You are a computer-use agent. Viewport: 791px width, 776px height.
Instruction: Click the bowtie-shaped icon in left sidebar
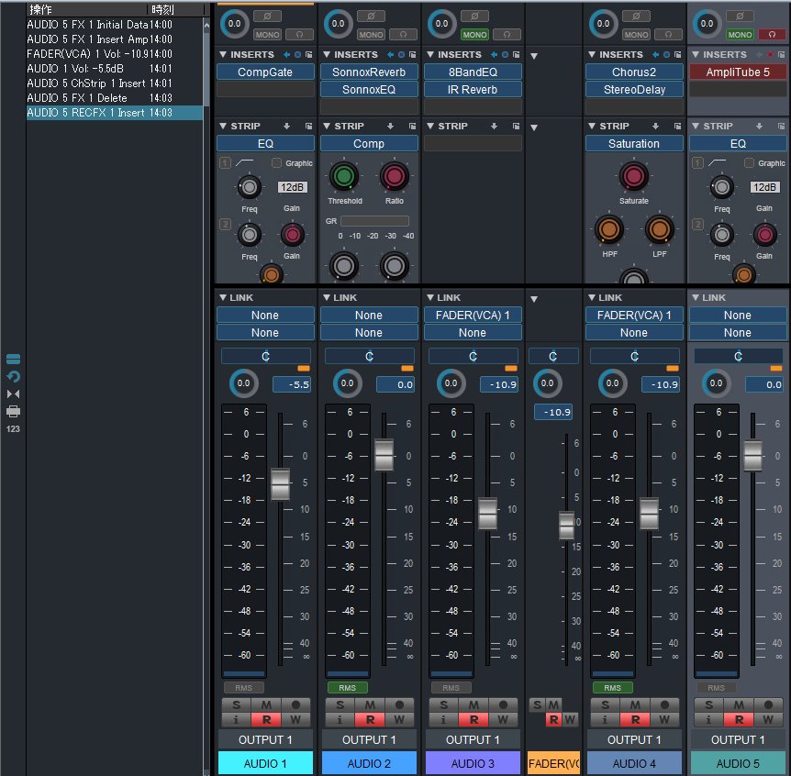13,394
